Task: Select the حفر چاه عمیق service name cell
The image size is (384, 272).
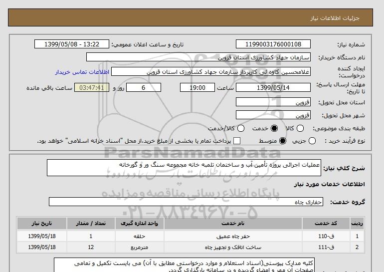Action: 233,236
